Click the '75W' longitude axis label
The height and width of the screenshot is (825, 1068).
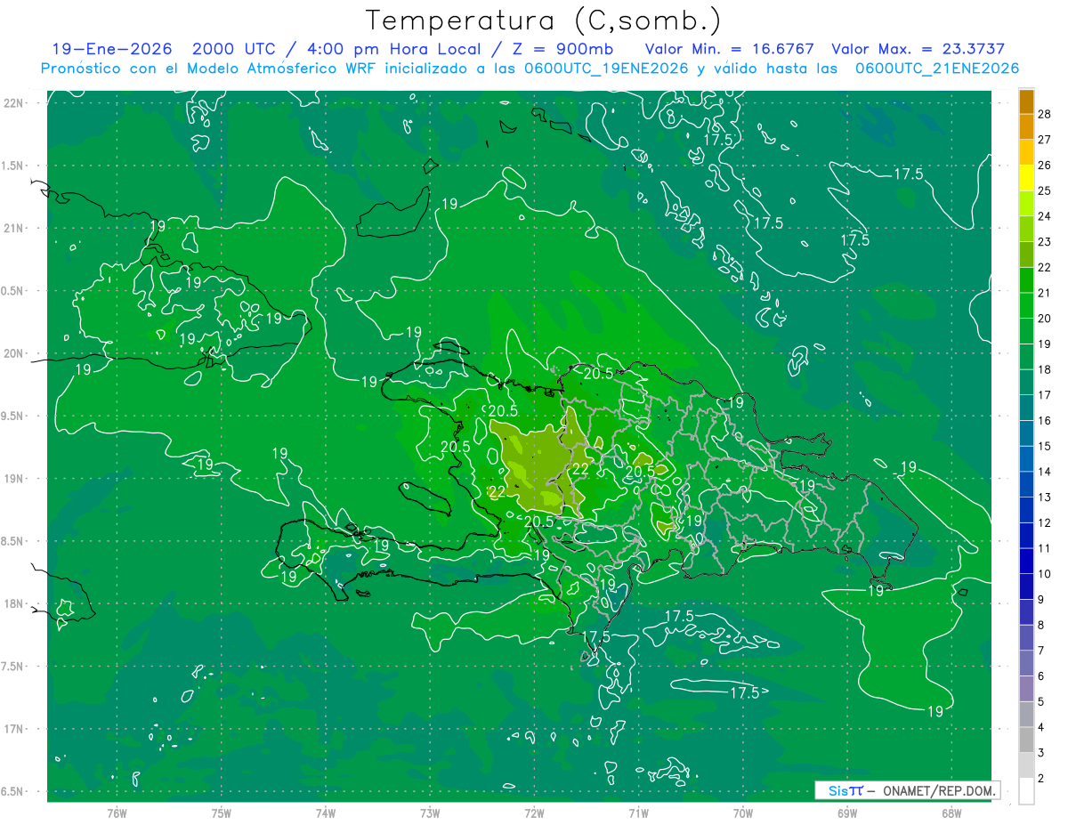click(x=221, y=813)
